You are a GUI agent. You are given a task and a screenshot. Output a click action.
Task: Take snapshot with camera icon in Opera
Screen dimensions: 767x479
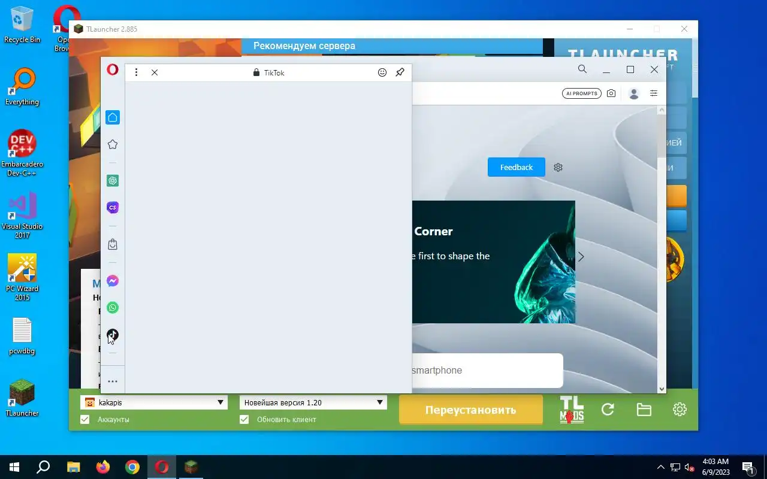point(611,93)
